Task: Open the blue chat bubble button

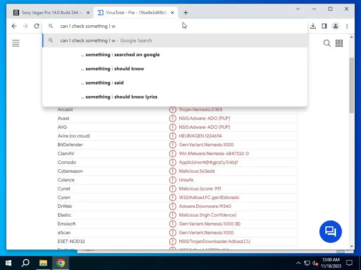Action: coord(331,231)
